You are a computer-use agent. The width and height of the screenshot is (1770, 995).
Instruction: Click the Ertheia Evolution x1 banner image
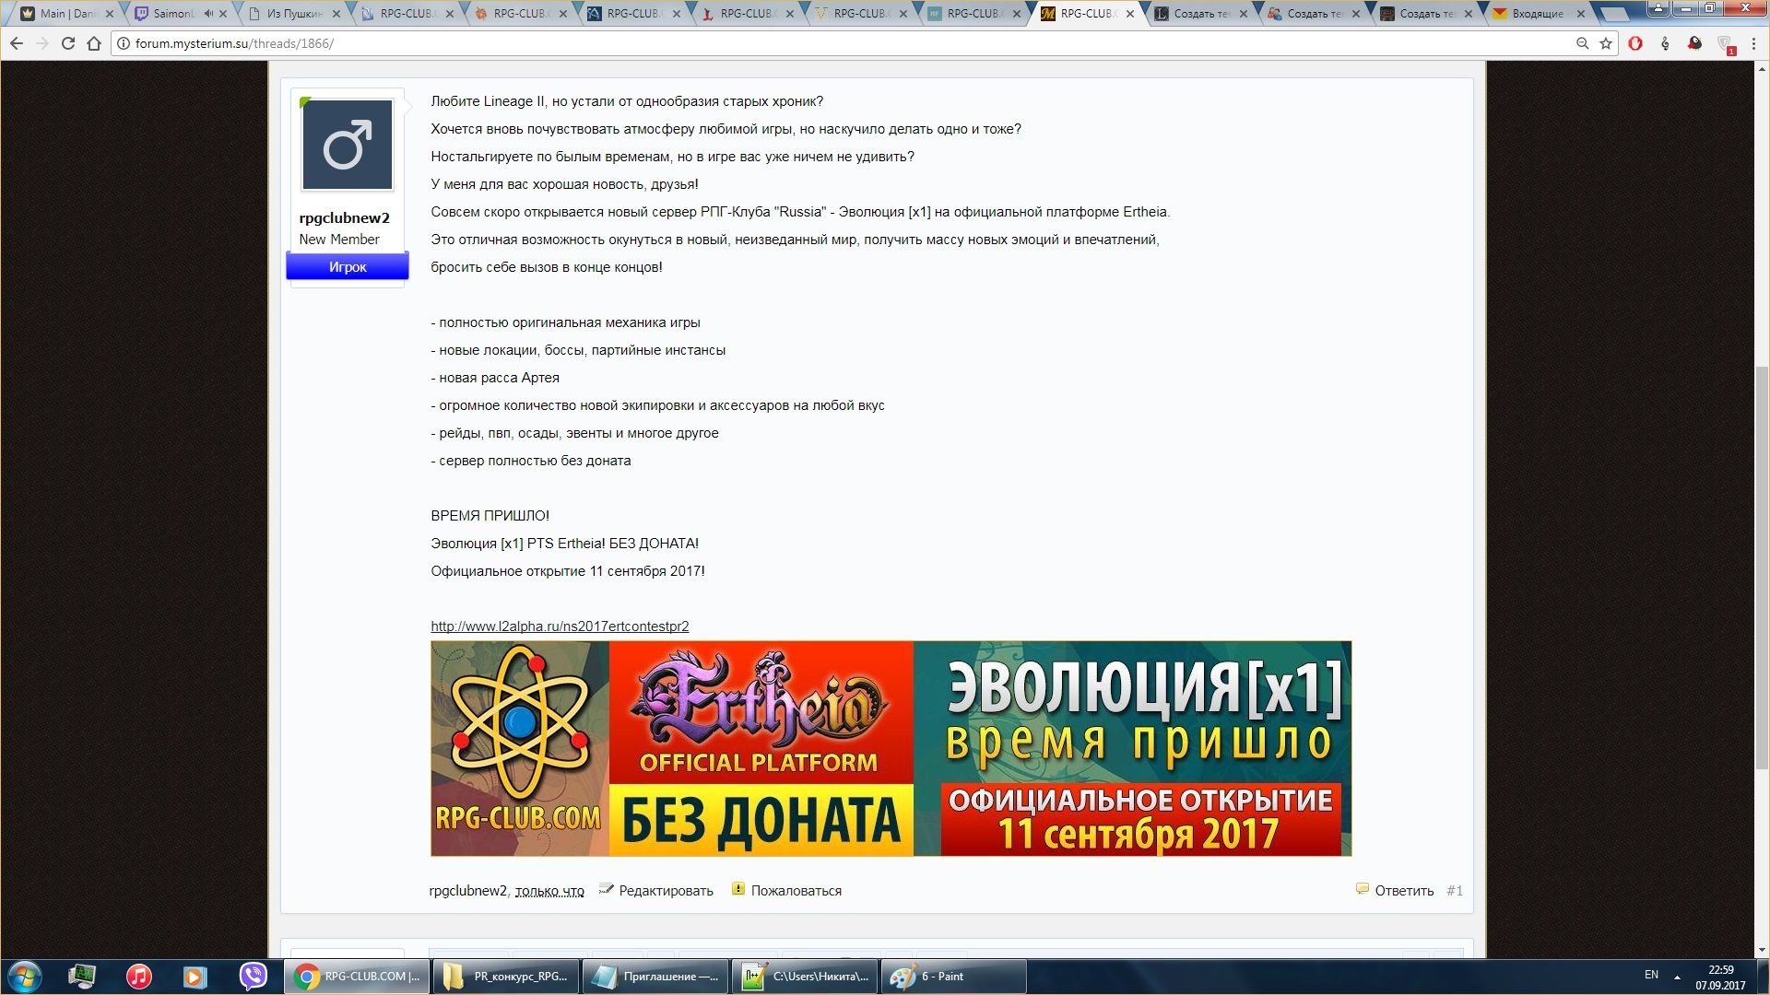click(891, 748)
